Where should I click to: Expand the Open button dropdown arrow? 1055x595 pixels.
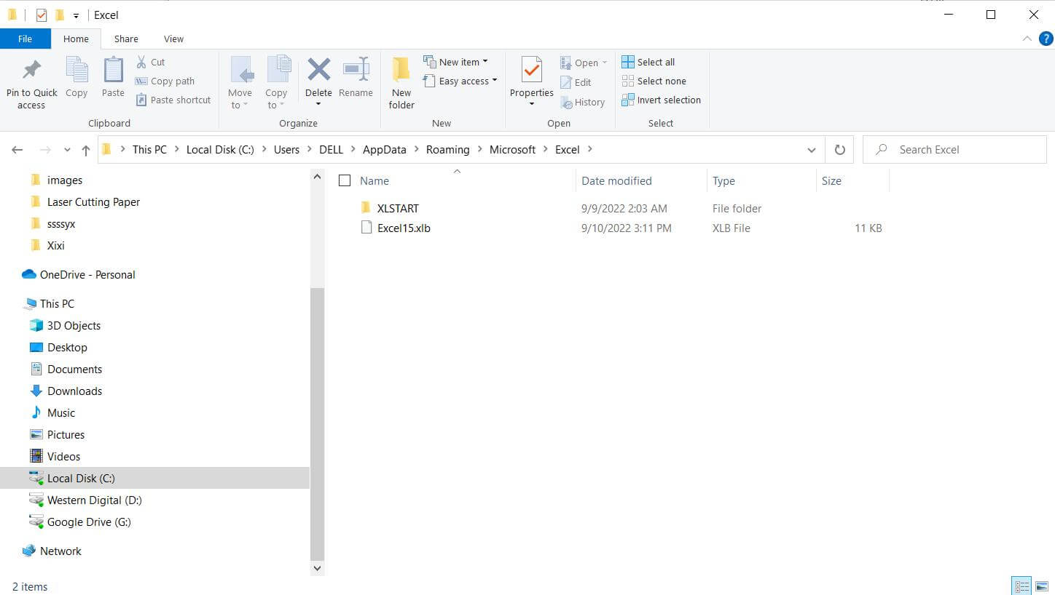click(x=604, y=63)
